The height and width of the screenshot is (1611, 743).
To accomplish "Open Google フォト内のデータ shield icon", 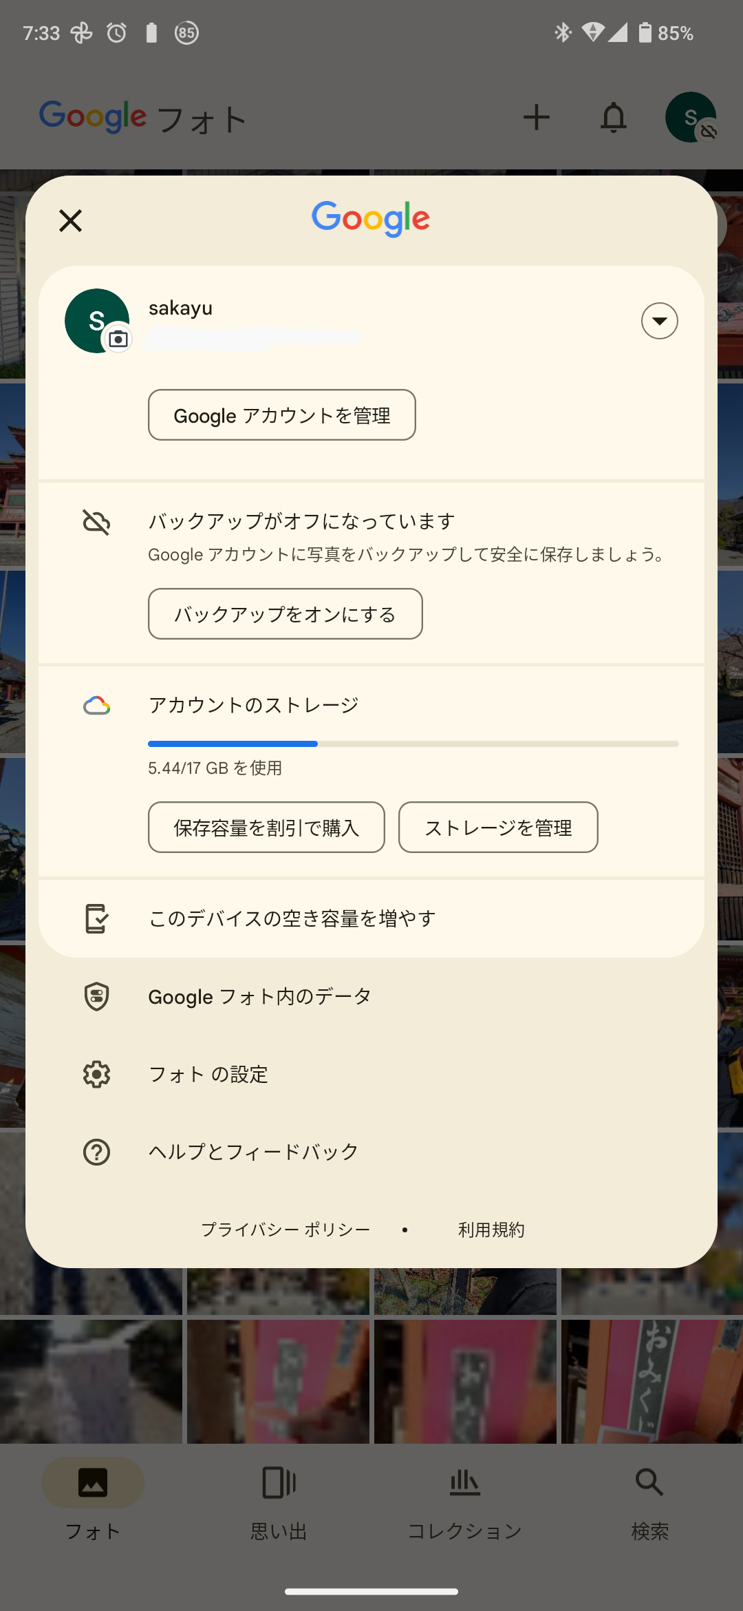I will click(x=96, y=996).
